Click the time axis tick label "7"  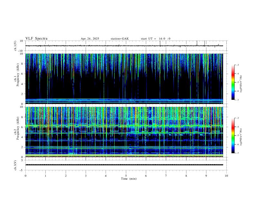pyautogui.click(x=166, y=176)
